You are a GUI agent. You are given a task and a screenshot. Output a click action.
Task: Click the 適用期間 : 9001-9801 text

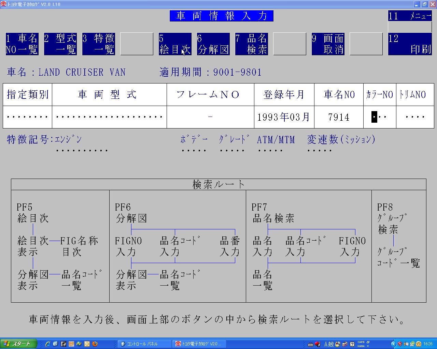[x=211, y=72]
